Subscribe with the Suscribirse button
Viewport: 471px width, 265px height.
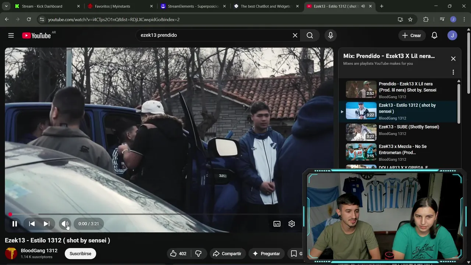pos(80,254)
